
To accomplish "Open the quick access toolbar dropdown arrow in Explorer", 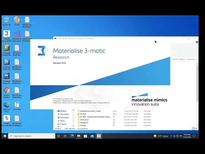I will click(65, 38).
